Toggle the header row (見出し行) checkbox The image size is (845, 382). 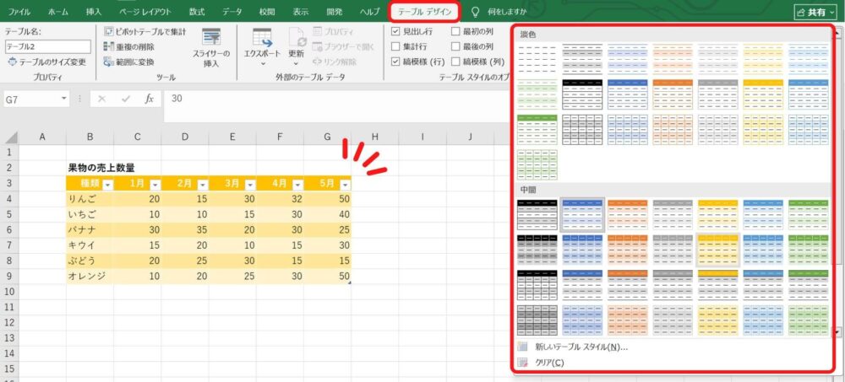[x=395, y=32]
